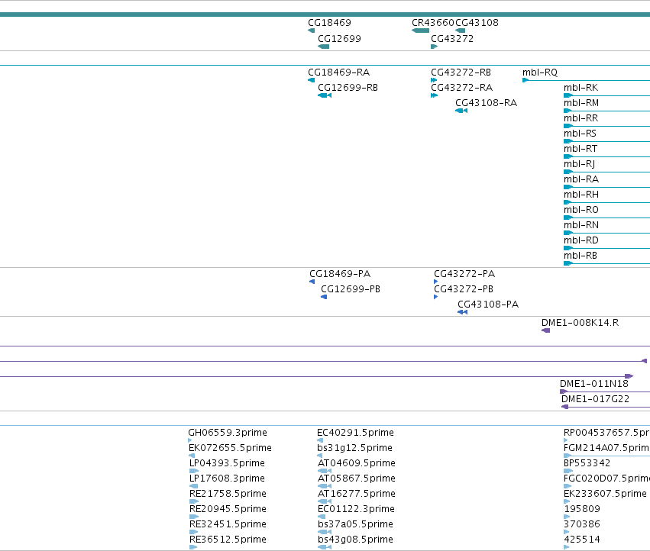Click the CG43108 gene label

coord(477,23)
